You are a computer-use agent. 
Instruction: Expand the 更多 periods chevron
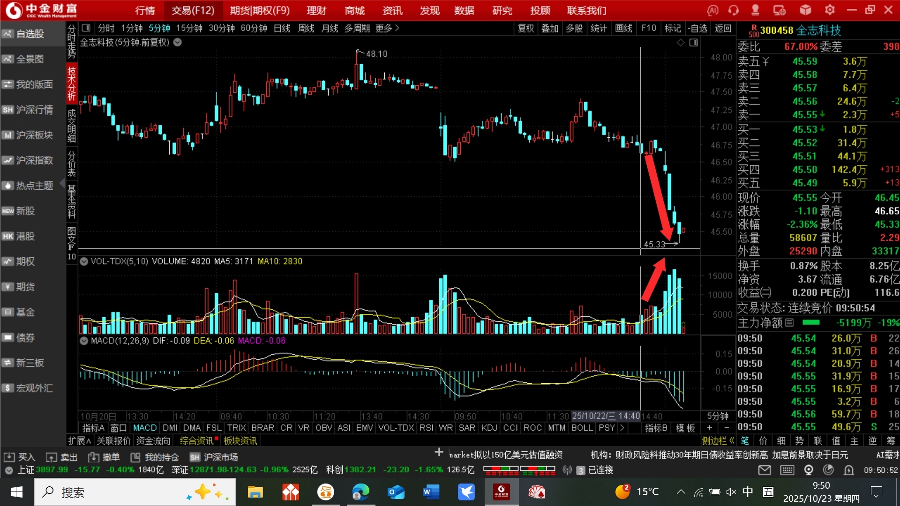click(397, 28)
